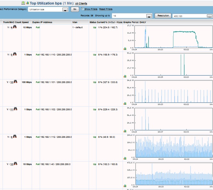Click the Resolution button
The width and height of the screenshot is (213, 190).
[x=163, y=16]
